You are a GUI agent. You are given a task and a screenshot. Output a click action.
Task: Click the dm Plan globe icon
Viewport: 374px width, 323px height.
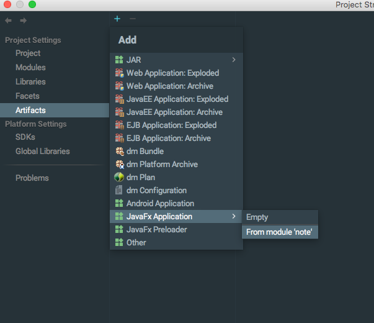[119, 177]
